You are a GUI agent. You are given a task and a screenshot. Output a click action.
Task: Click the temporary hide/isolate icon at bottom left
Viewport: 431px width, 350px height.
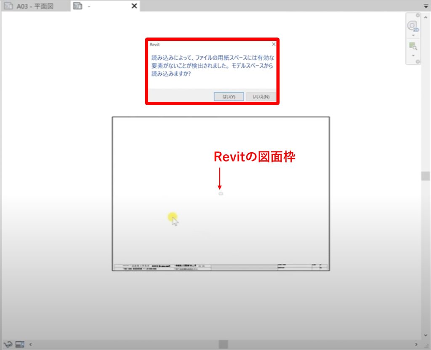pos(8,344)
